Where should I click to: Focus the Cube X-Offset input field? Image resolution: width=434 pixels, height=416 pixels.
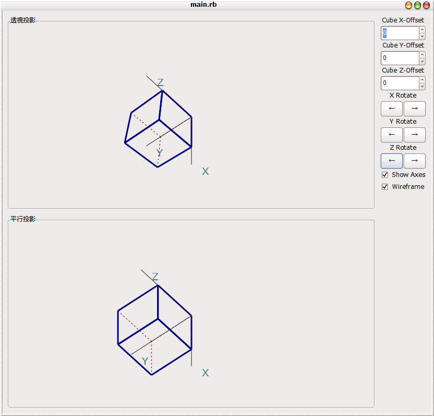tap(400, 33)
